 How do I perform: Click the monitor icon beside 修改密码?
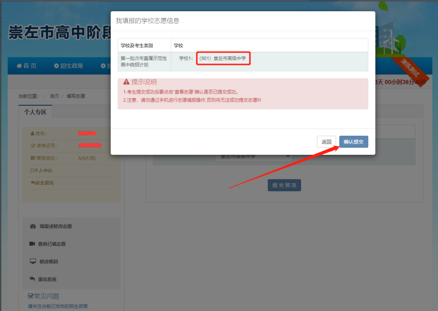33,261
